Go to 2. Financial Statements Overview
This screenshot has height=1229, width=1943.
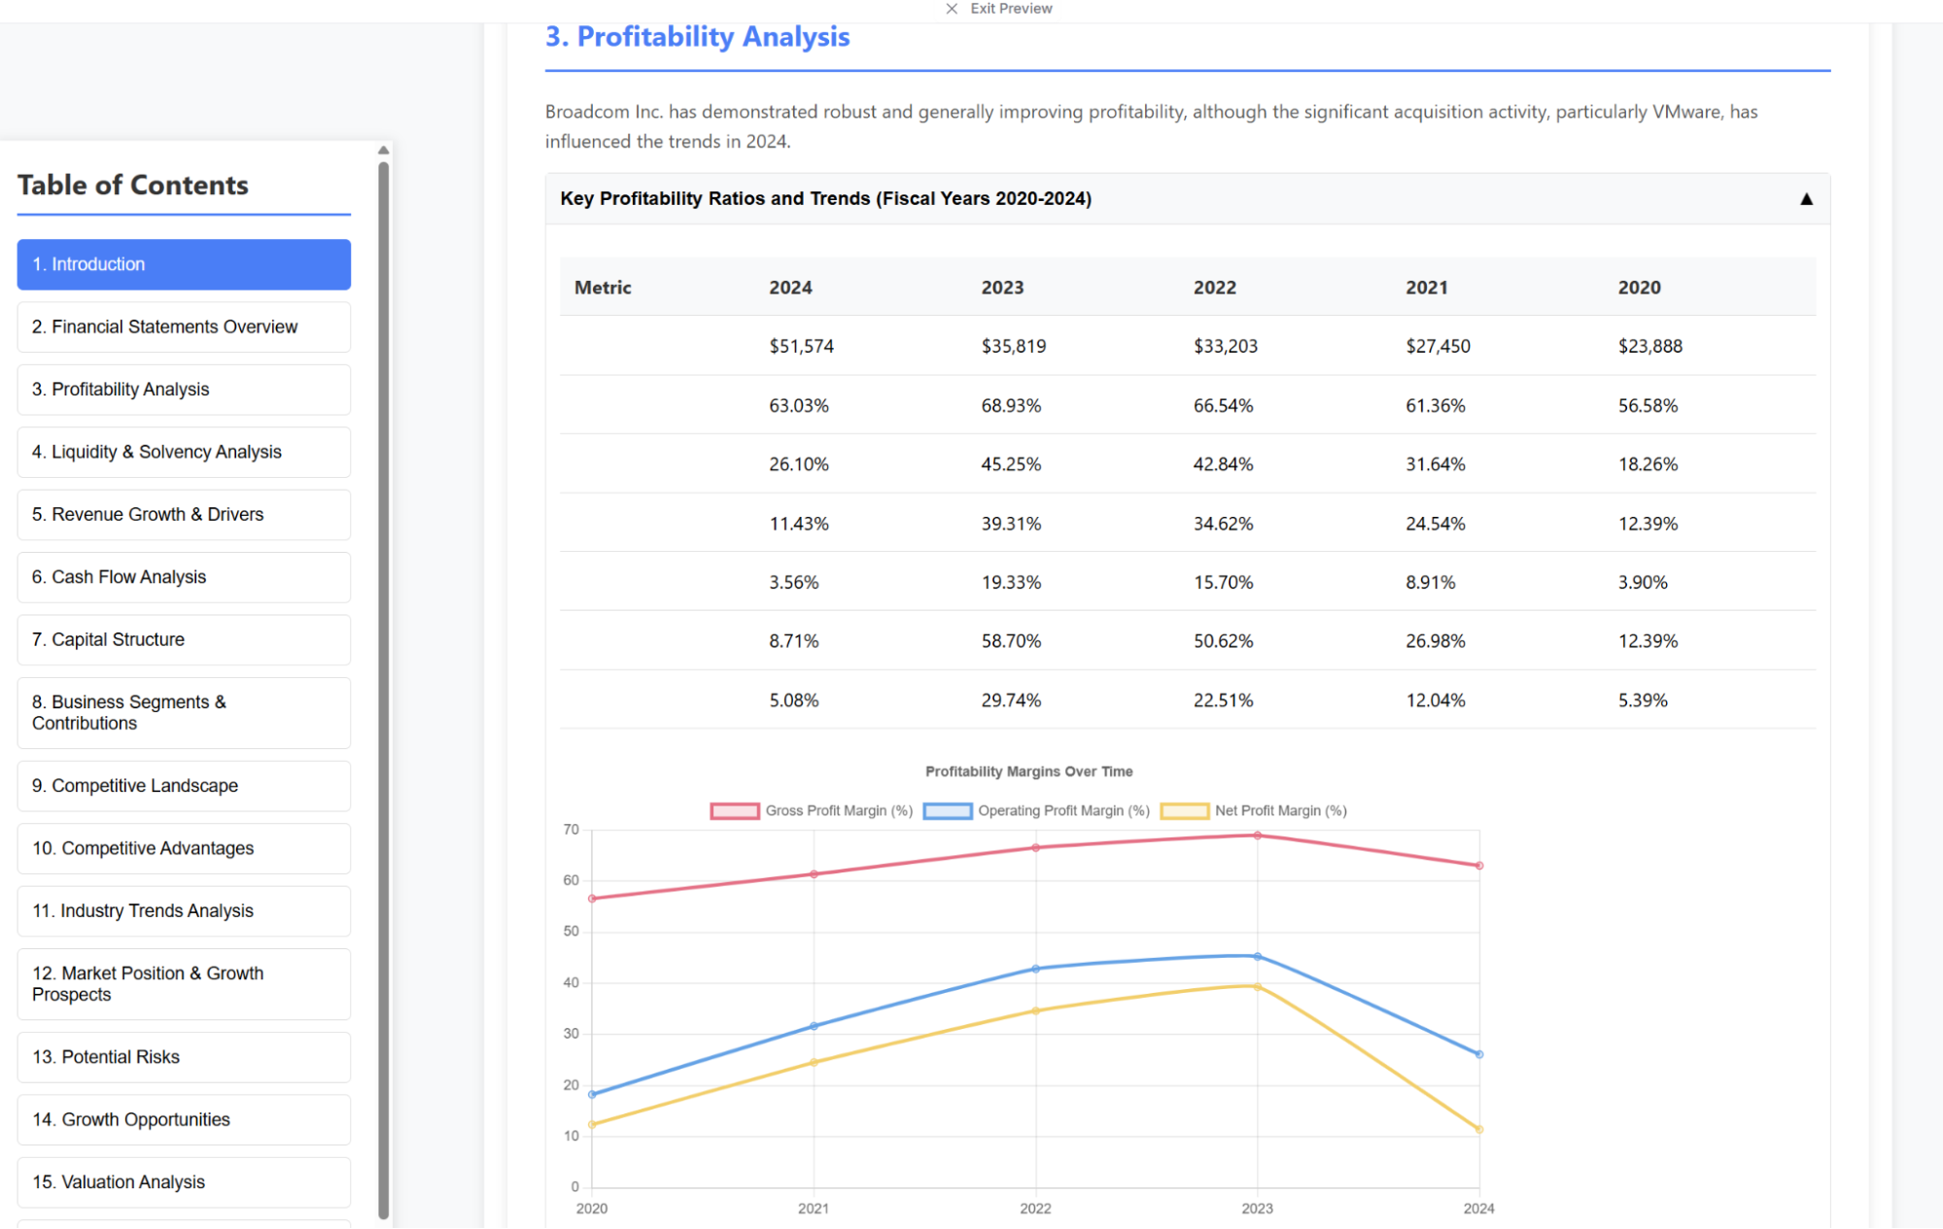coord(184,327)
